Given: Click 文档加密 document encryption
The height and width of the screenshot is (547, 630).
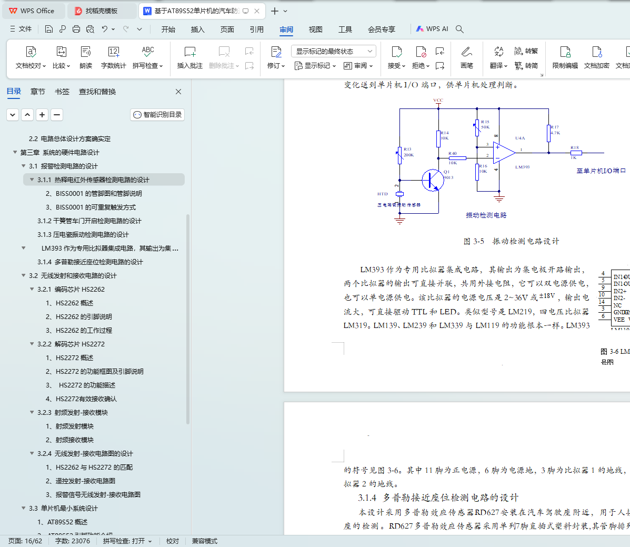Looking at the screenshot, I should (597, 57).
